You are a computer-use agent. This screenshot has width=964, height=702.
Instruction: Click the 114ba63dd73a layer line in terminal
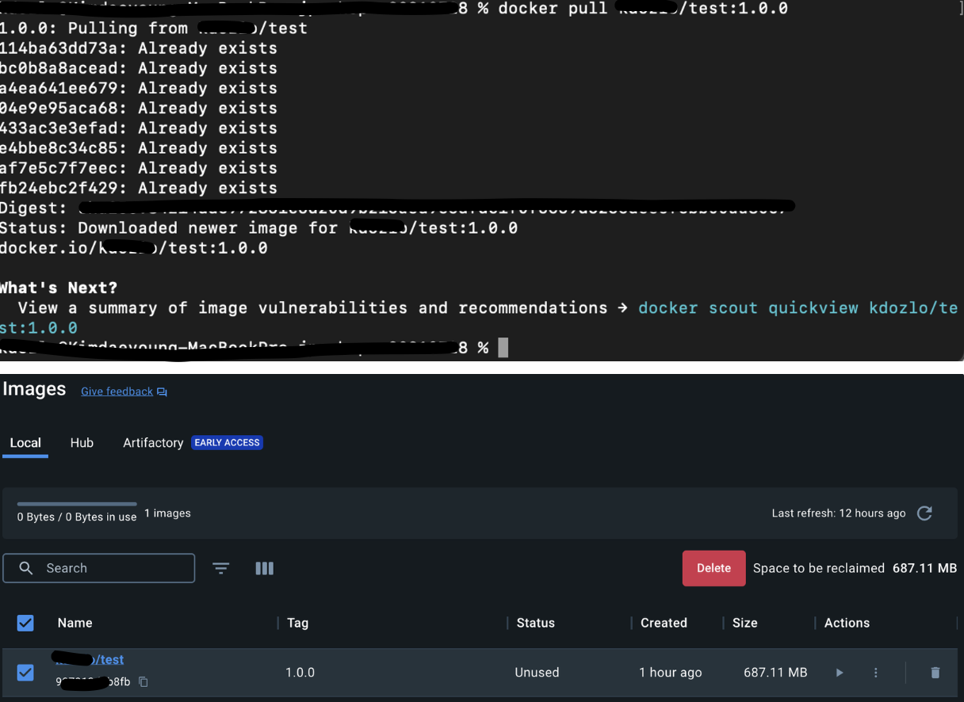pyautogui.click(x=139, y=48)
